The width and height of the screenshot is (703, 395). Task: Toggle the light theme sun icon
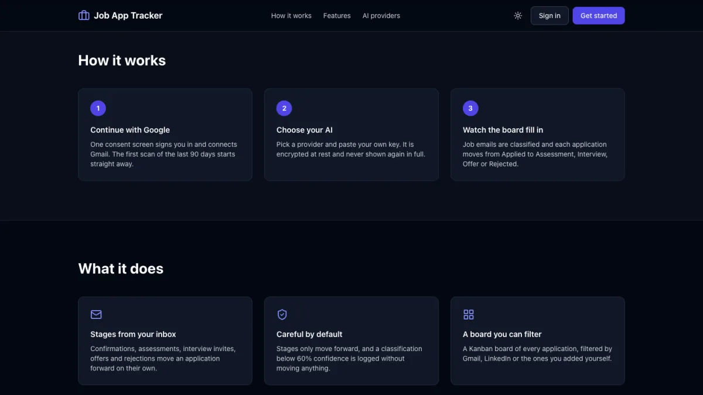[518, 16]
